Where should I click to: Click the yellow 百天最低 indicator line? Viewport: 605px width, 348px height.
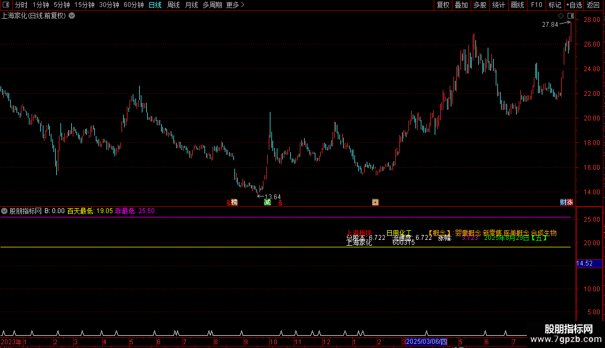(x=285, y=247)
